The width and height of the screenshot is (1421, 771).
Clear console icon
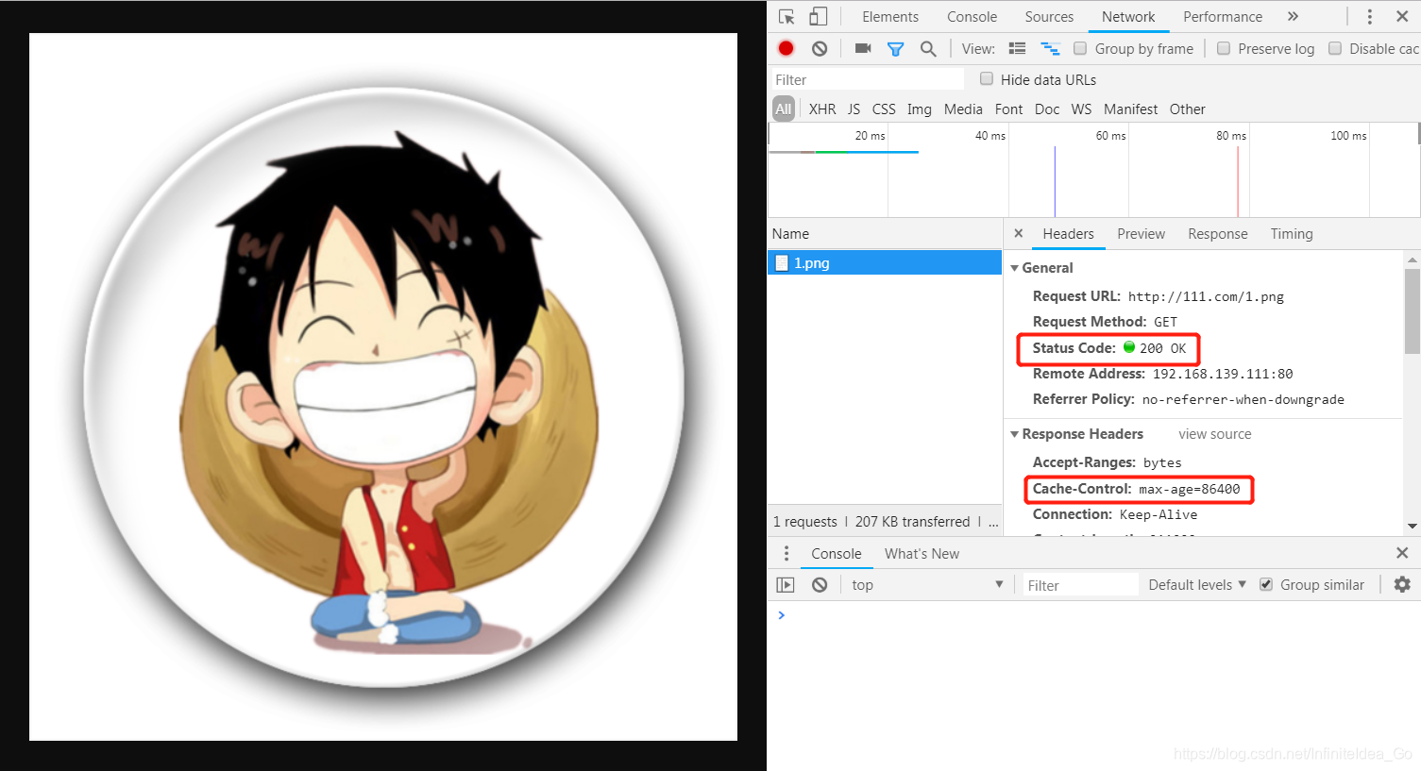point(820,585)
